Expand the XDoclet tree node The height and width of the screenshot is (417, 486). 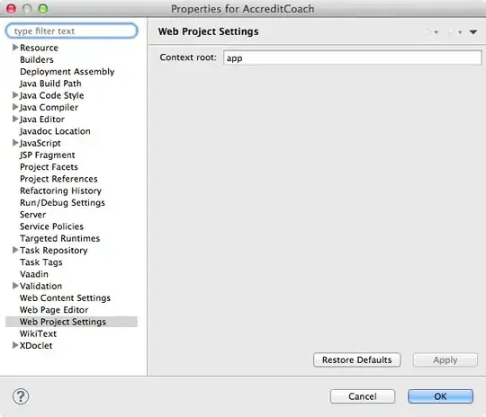15,345
